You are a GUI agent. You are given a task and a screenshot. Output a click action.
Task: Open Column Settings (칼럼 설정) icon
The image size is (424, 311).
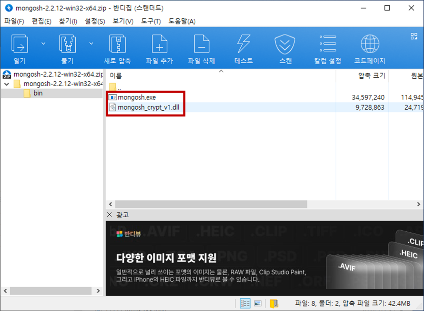coord(328,44)
